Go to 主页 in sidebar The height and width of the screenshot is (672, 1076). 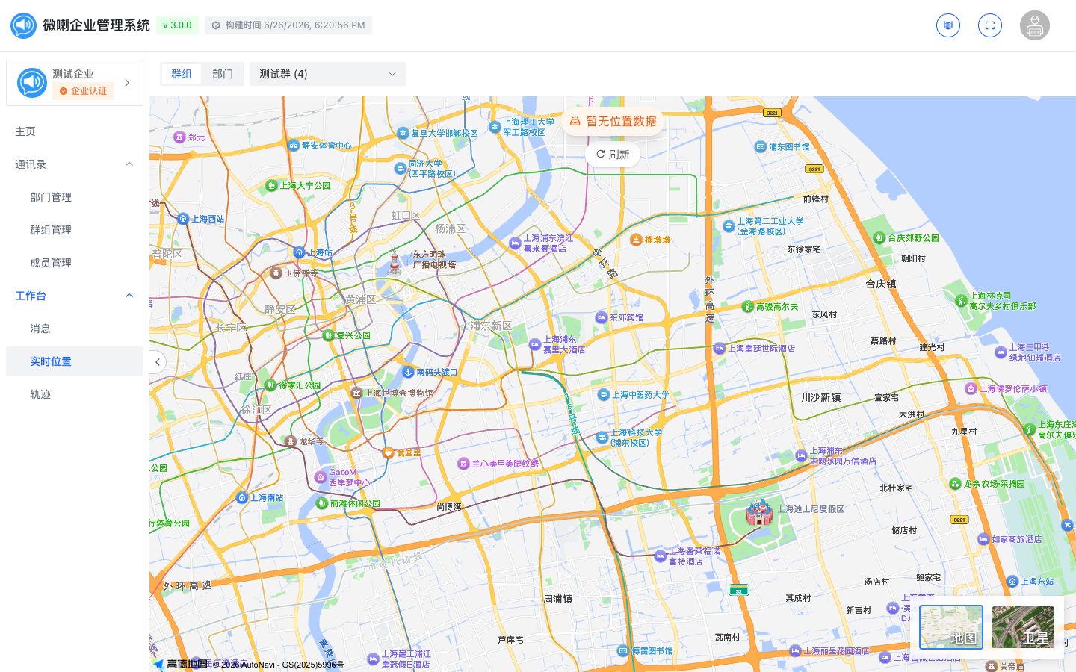point(75,131)
